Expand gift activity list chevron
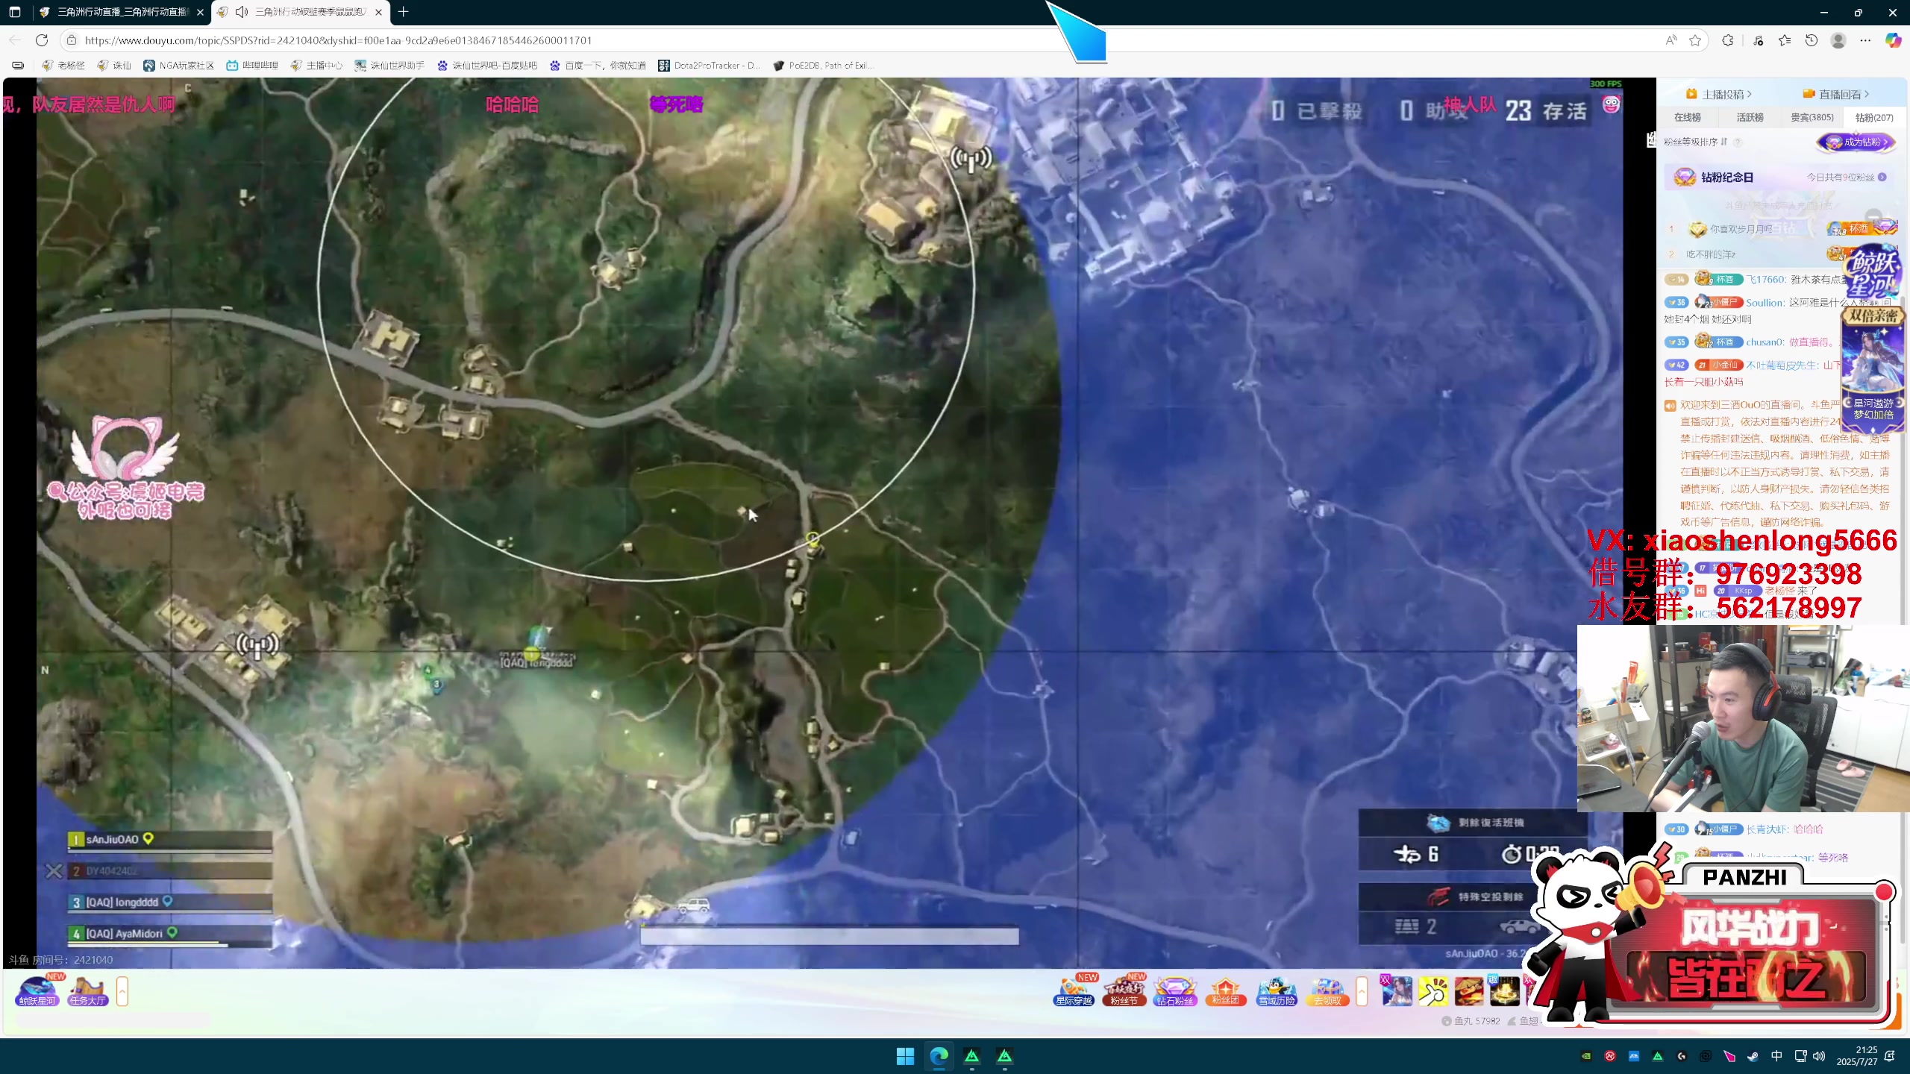 [x=1362, y=992]
